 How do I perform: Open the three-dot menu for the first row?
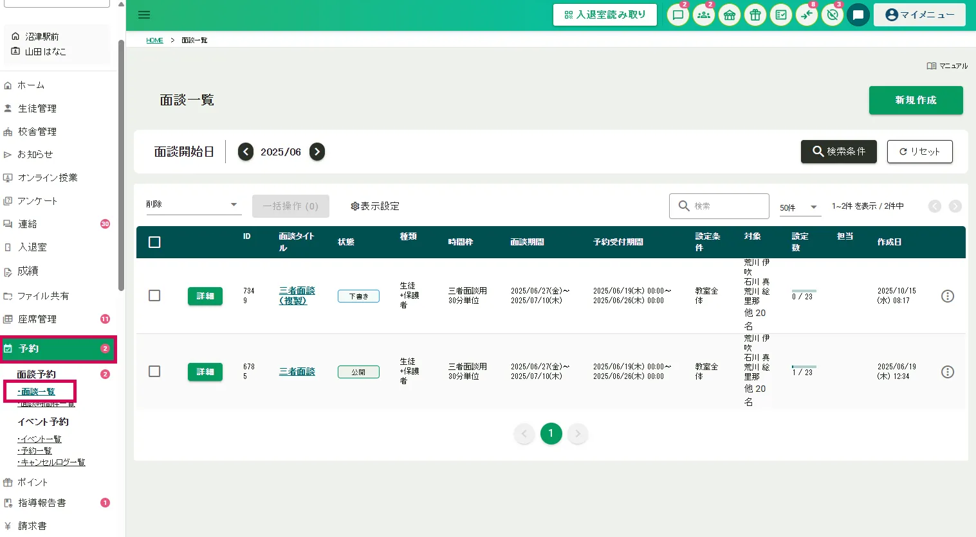(947, 296)
